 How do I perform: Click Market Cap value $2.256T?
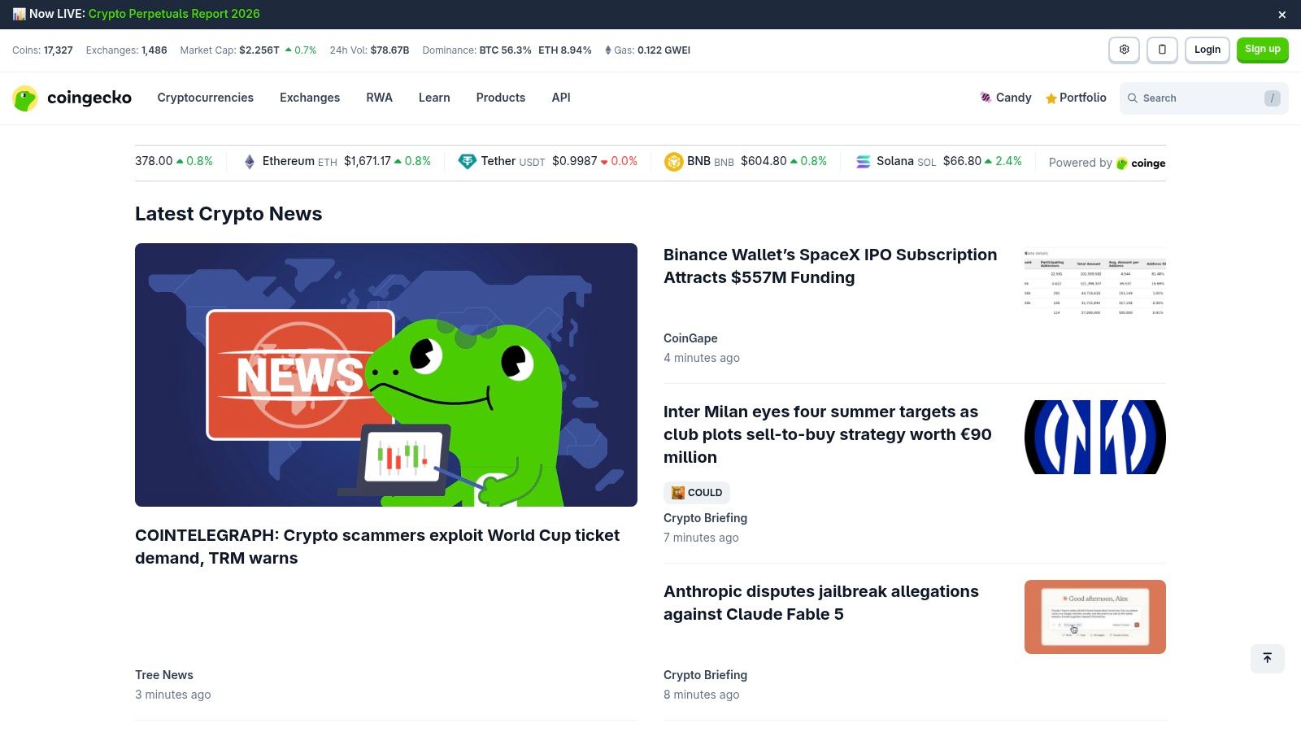click(259, 50)
